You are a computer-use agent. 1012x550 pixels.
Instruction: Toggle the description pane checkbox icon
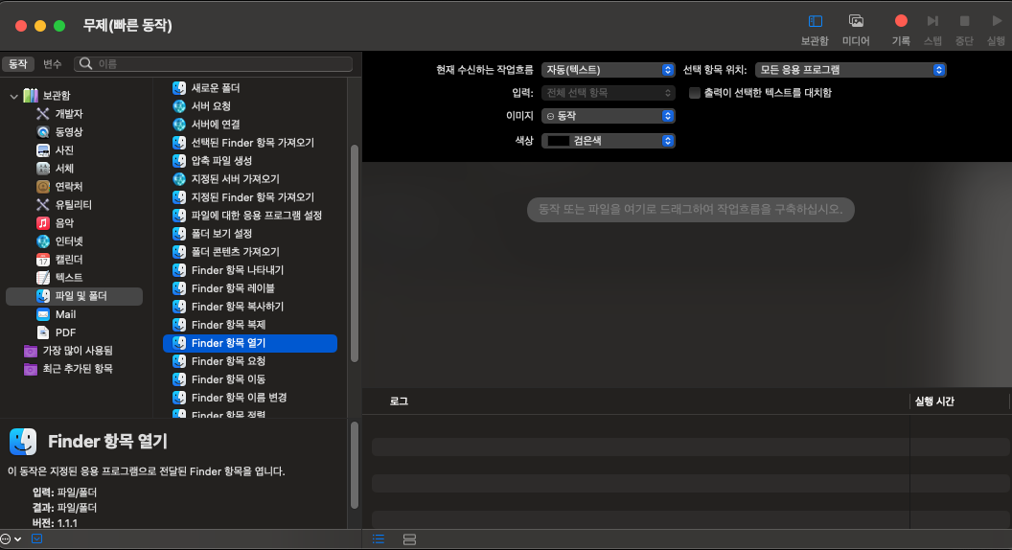[x=36, y=539]
